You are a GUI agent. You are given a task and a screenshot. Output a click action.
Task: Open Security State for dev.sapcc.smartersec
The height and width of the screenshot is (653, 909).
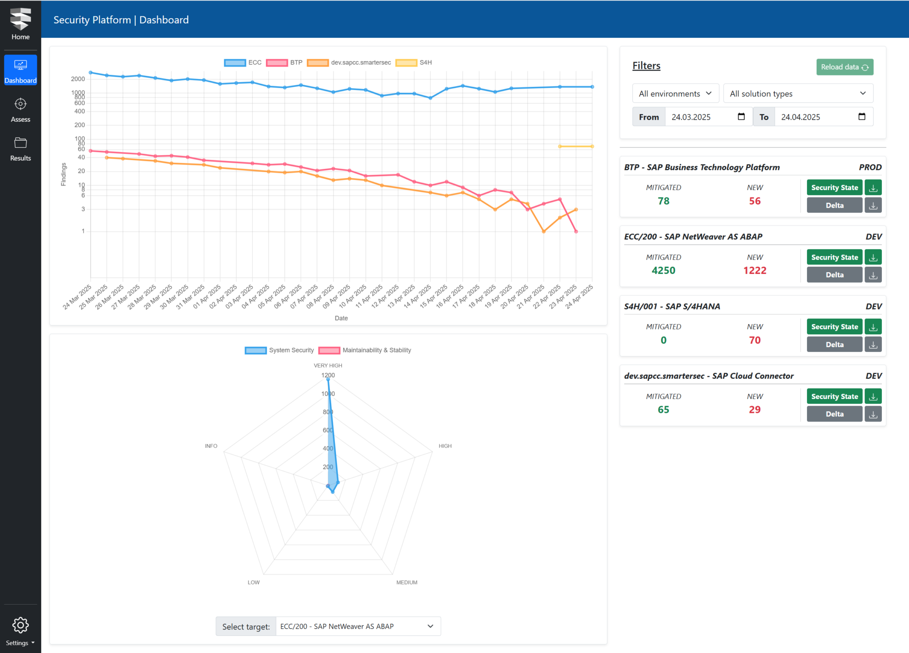[834, 396]
